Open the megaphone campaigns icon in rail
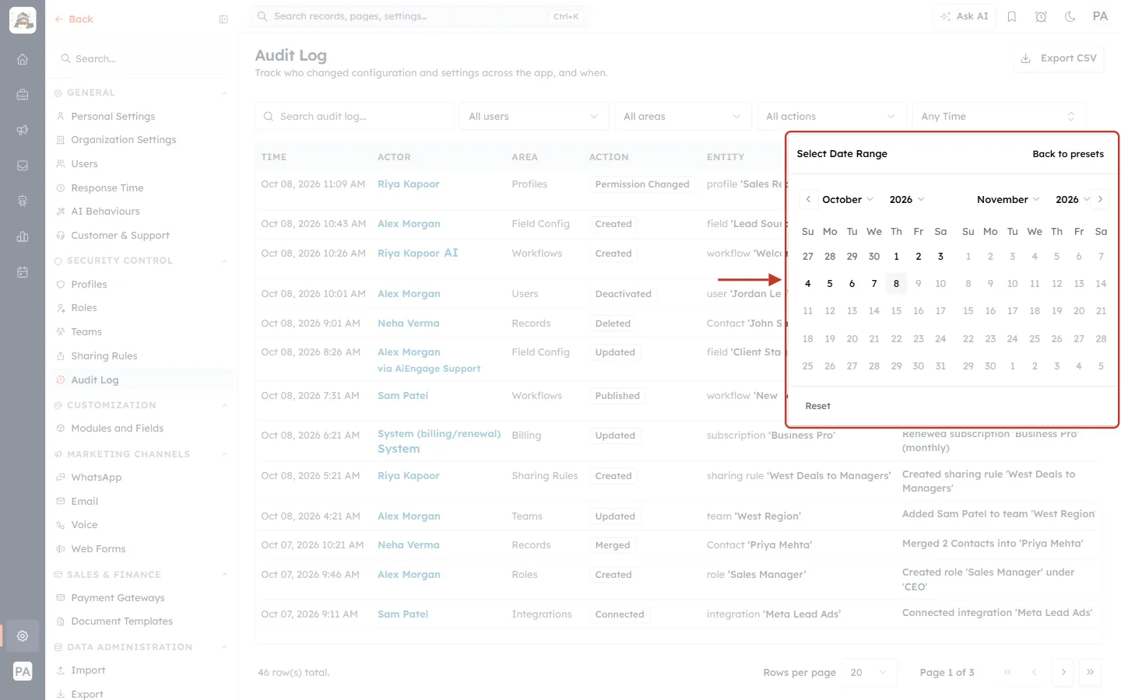 click(23, 130)
